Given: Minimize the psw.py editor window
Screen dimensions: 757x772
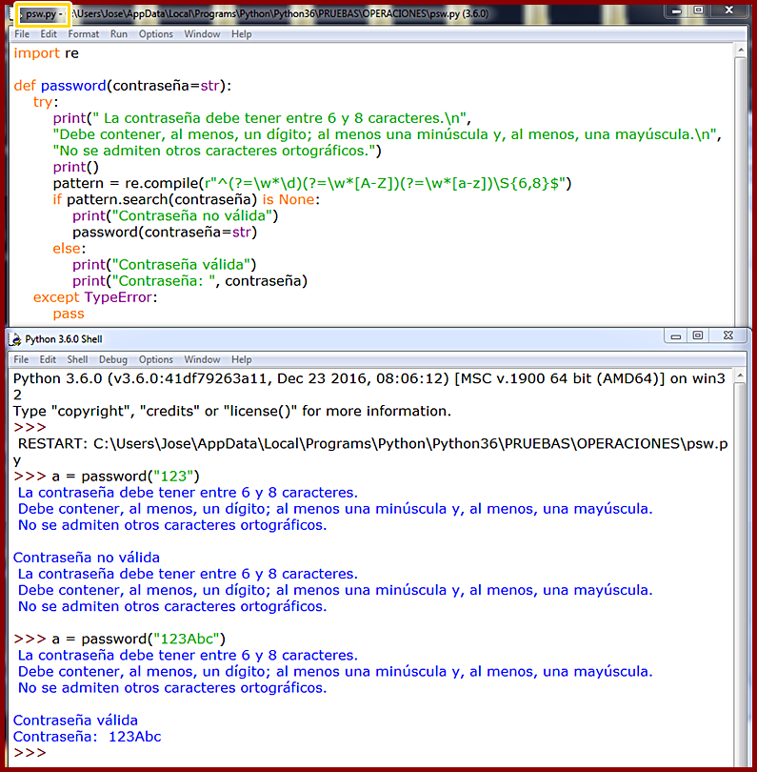Looking at the screenshot, I should 677,10.
